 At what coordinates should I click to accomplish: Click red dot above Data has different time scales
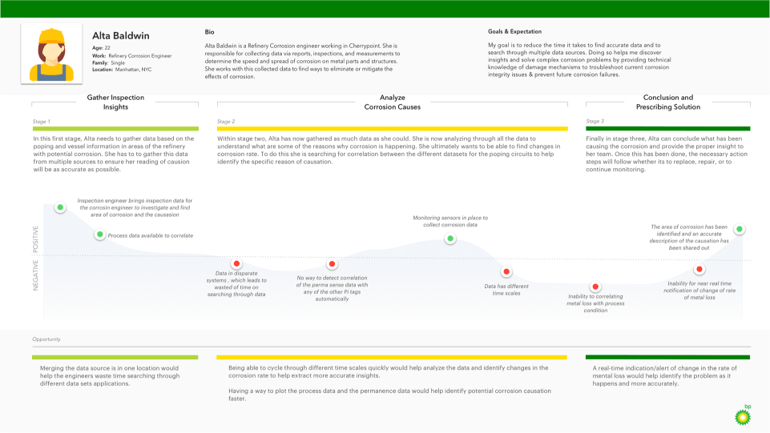[x=506, y=271]
